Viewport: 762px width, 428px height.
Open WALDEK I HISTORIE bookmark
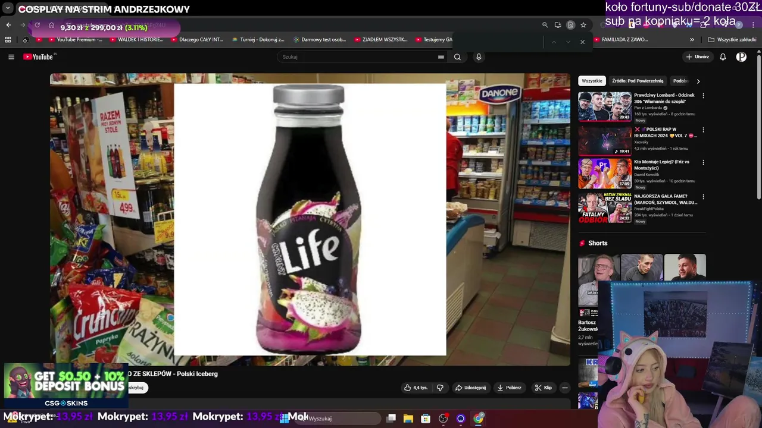pyautogui.click(x=136, y=40)
